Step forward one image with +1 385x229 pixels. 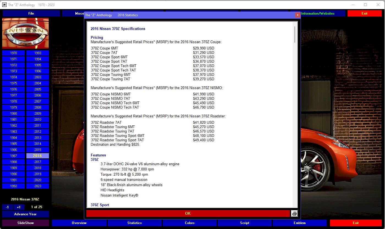click(19, 207)
